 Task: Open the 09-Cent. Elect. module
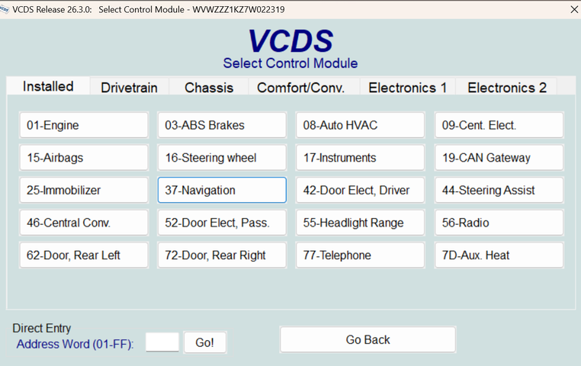pos(499,125)
